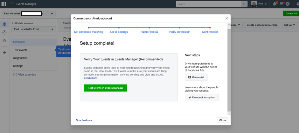Click Paul's profile picture
The height and width of the screenshot is (133, 299).
(254, 4)
